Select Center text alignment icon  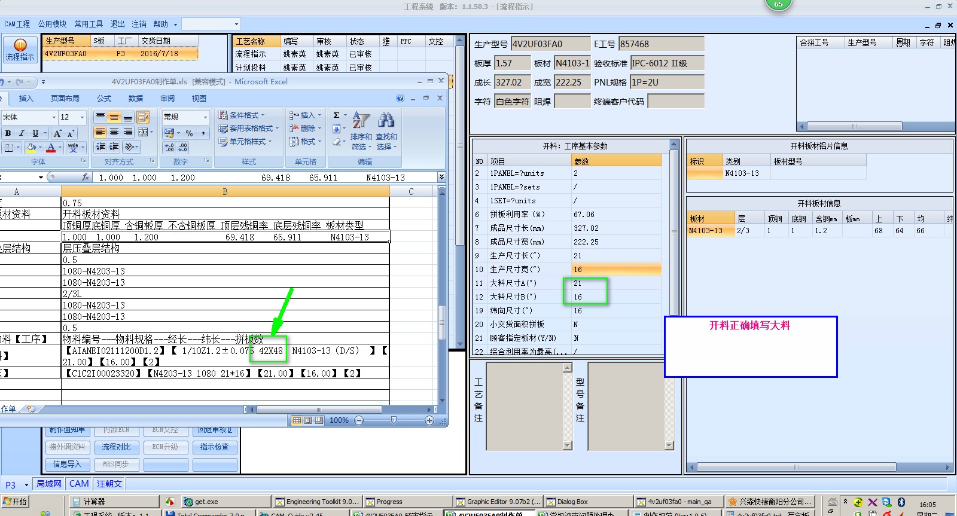[114, 132]
